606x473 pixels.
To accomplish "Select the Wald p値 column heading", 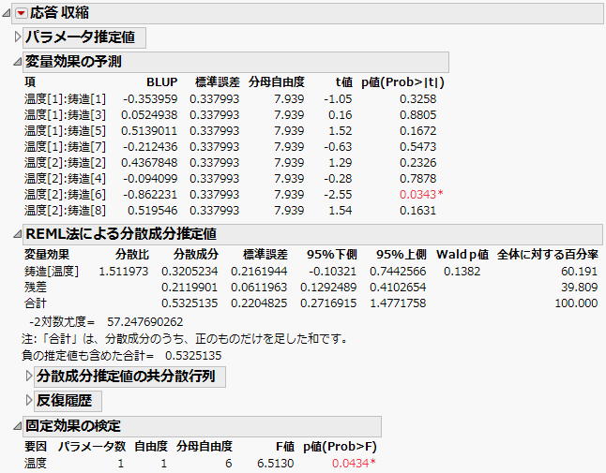I will pos(462,255).
